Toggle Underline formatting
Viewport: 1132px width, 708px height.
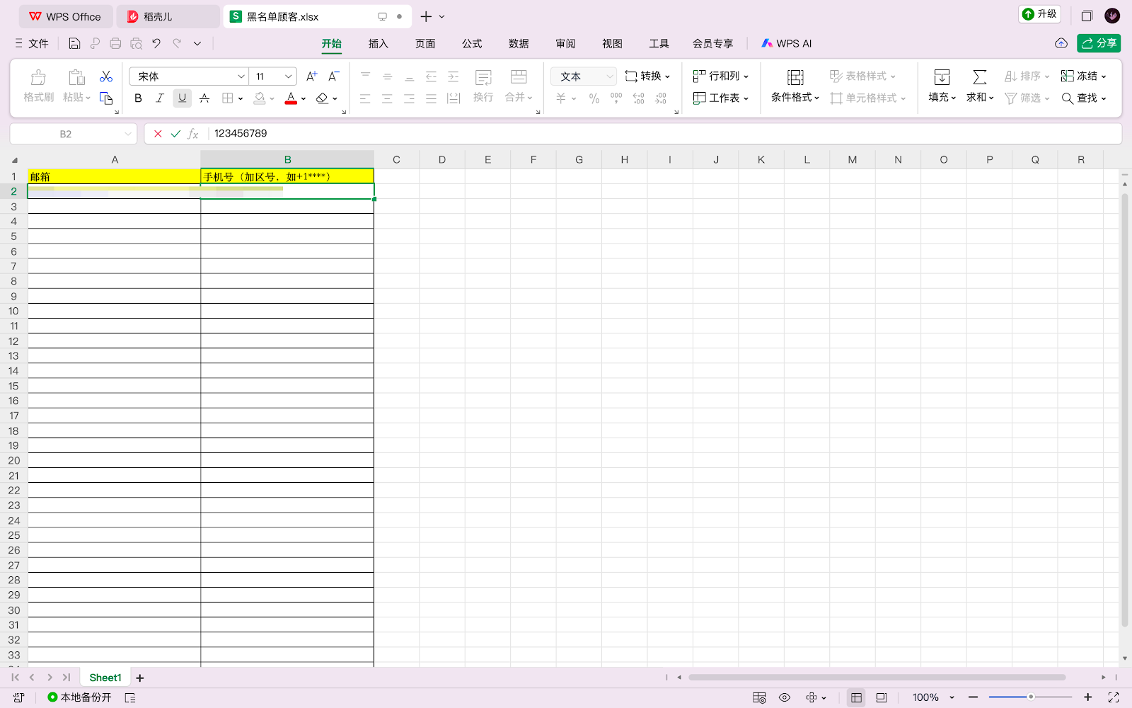[x=182, y=98]
